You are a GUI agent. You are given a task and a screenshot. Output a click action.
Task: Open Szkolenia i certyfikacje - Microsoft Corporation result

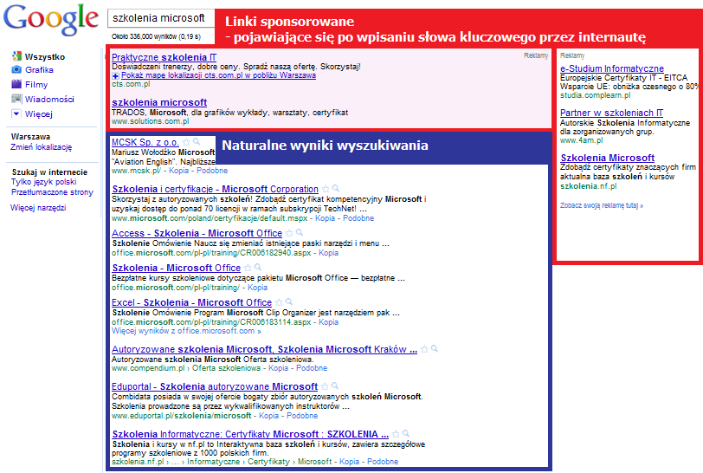click(x=216, y=189)
